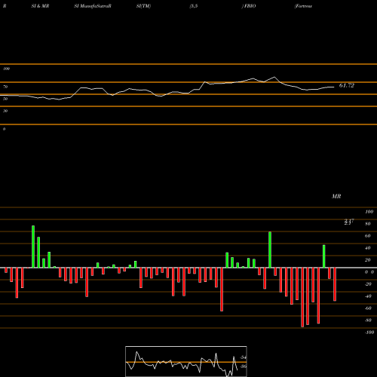
Task: Click the FBIO ticker label
Action: (x=249, y=6)
